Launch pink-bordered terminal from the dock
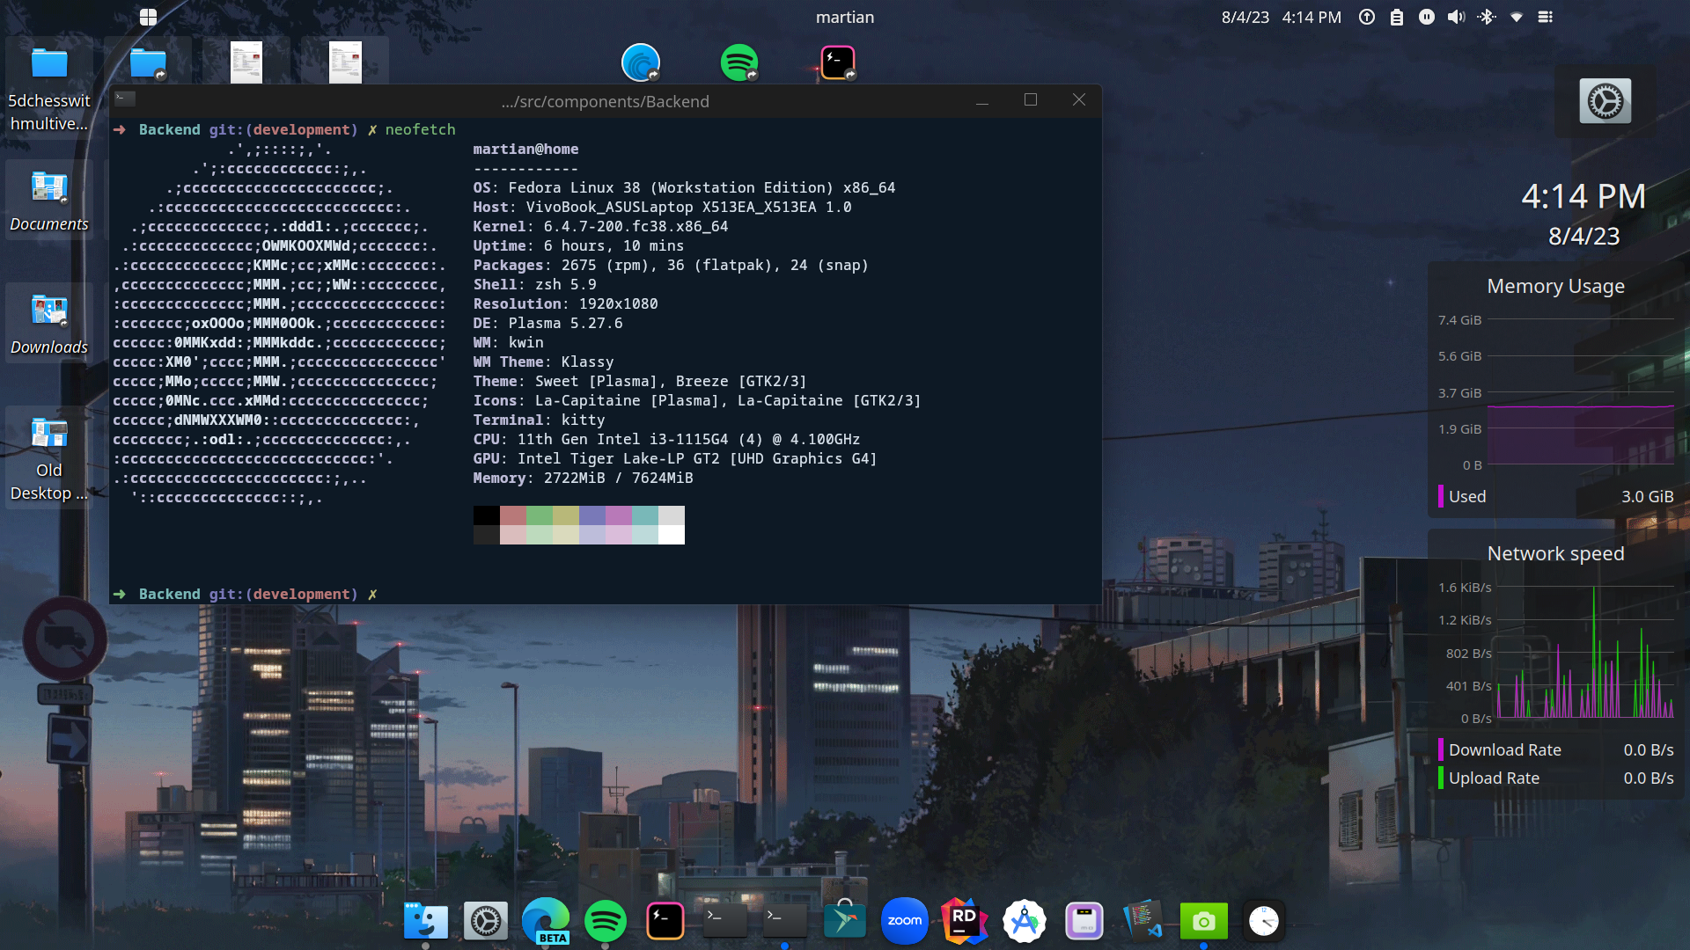This screenshot has width=1690, height=950. tap(665, 921)
